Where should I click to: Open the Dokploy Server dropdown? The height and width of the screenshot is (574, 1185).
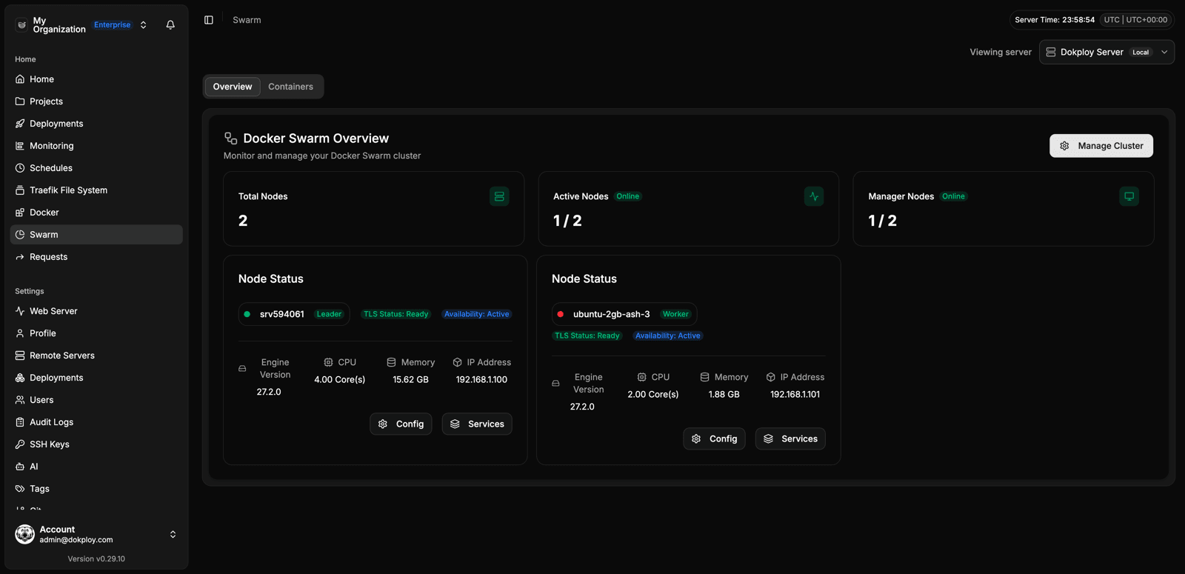1106,52
